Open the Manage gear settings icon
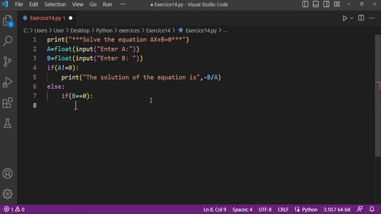 [8, 194]
